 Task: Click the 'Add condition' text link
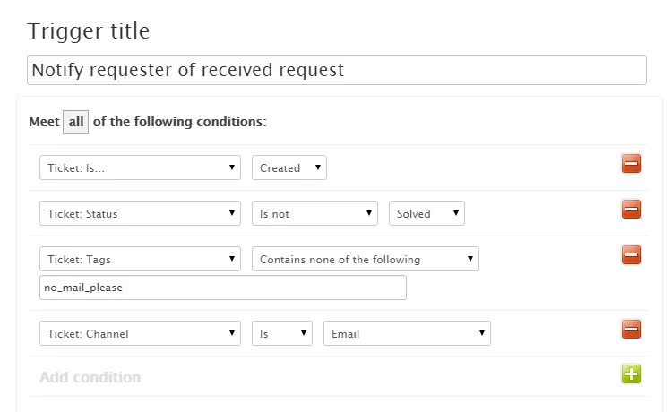(90, 377)
